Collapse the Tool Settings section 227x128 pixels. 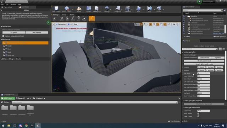tap(1, 26)
